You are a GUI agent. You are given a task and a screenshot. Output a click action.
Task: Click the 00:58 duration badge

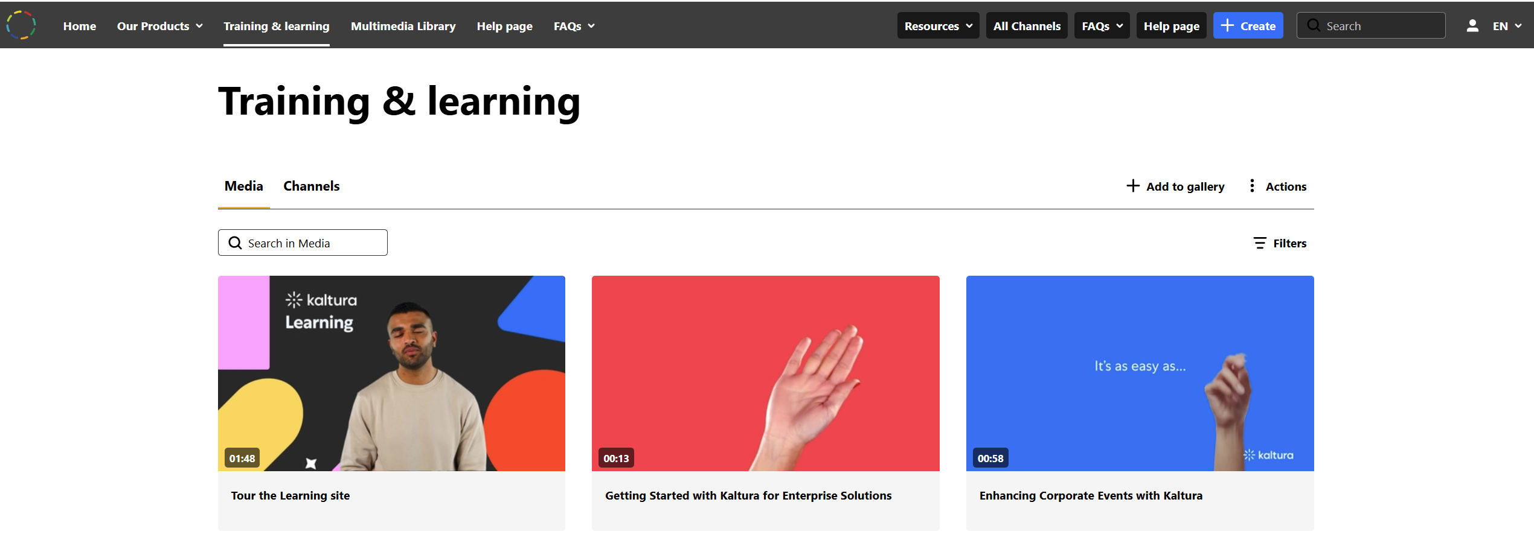tap(990, 458)
